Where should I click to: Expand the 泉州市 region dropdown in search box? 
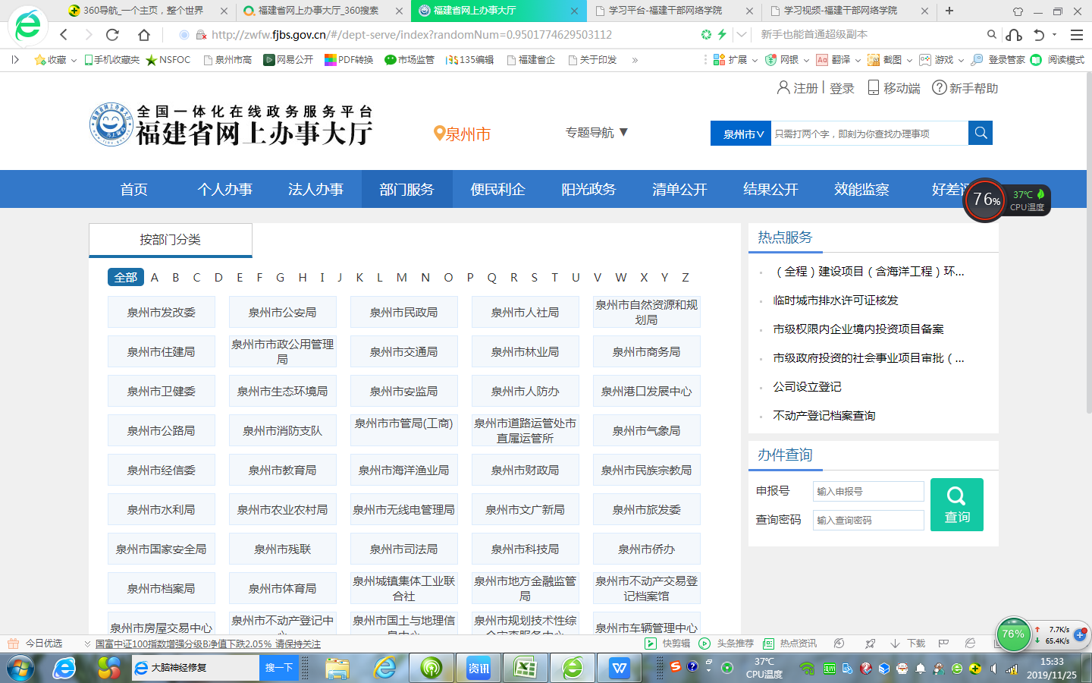742,134
